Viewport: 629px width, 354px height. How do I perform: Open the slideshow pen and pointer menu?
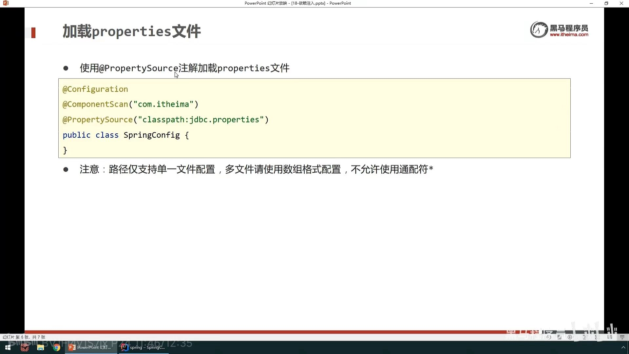coord(559,337)
